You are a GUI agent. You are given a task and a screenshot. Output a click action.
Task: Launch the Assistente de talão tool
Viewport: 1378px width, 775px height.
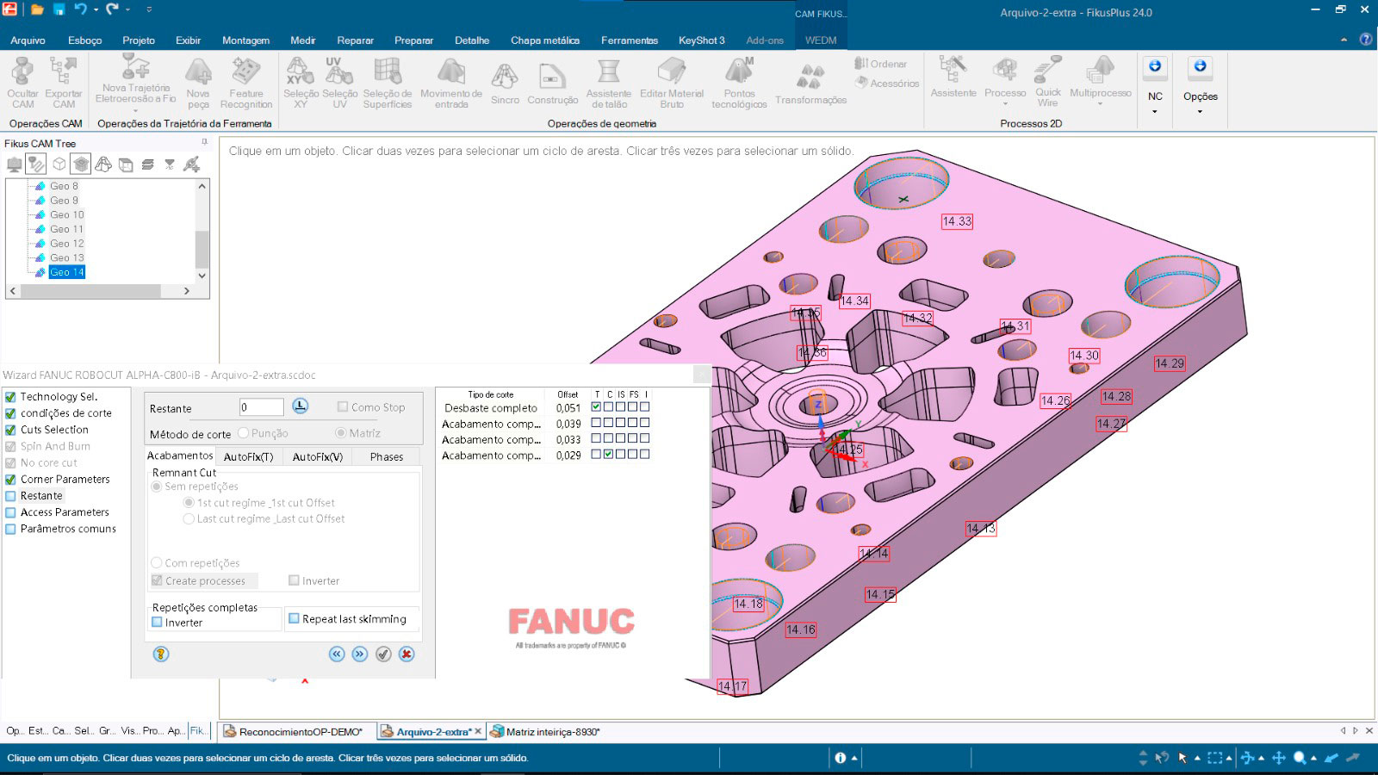(x=609, y=83)
